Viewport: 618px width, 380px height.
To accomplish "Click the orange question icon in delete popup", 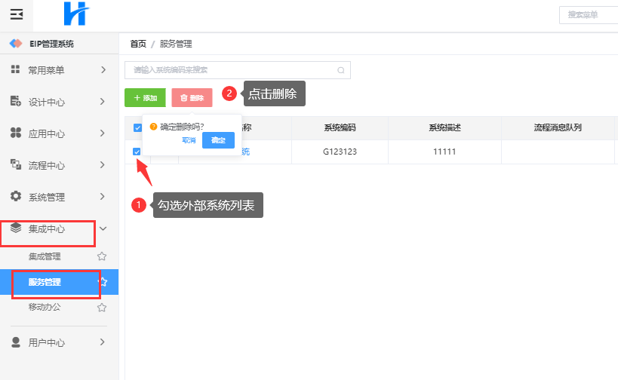I will point(154,127).
